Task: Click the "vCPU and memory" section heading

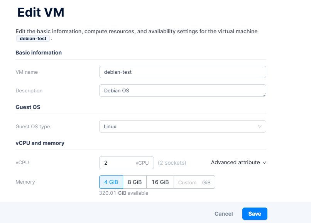Action: pyautogui.click(x=40, y=143)
